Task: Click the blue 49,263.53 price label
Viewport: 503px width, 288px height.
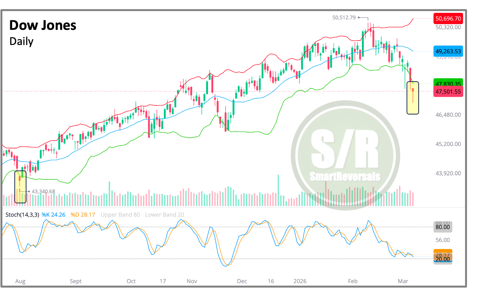Action: (x=448, y=51)
